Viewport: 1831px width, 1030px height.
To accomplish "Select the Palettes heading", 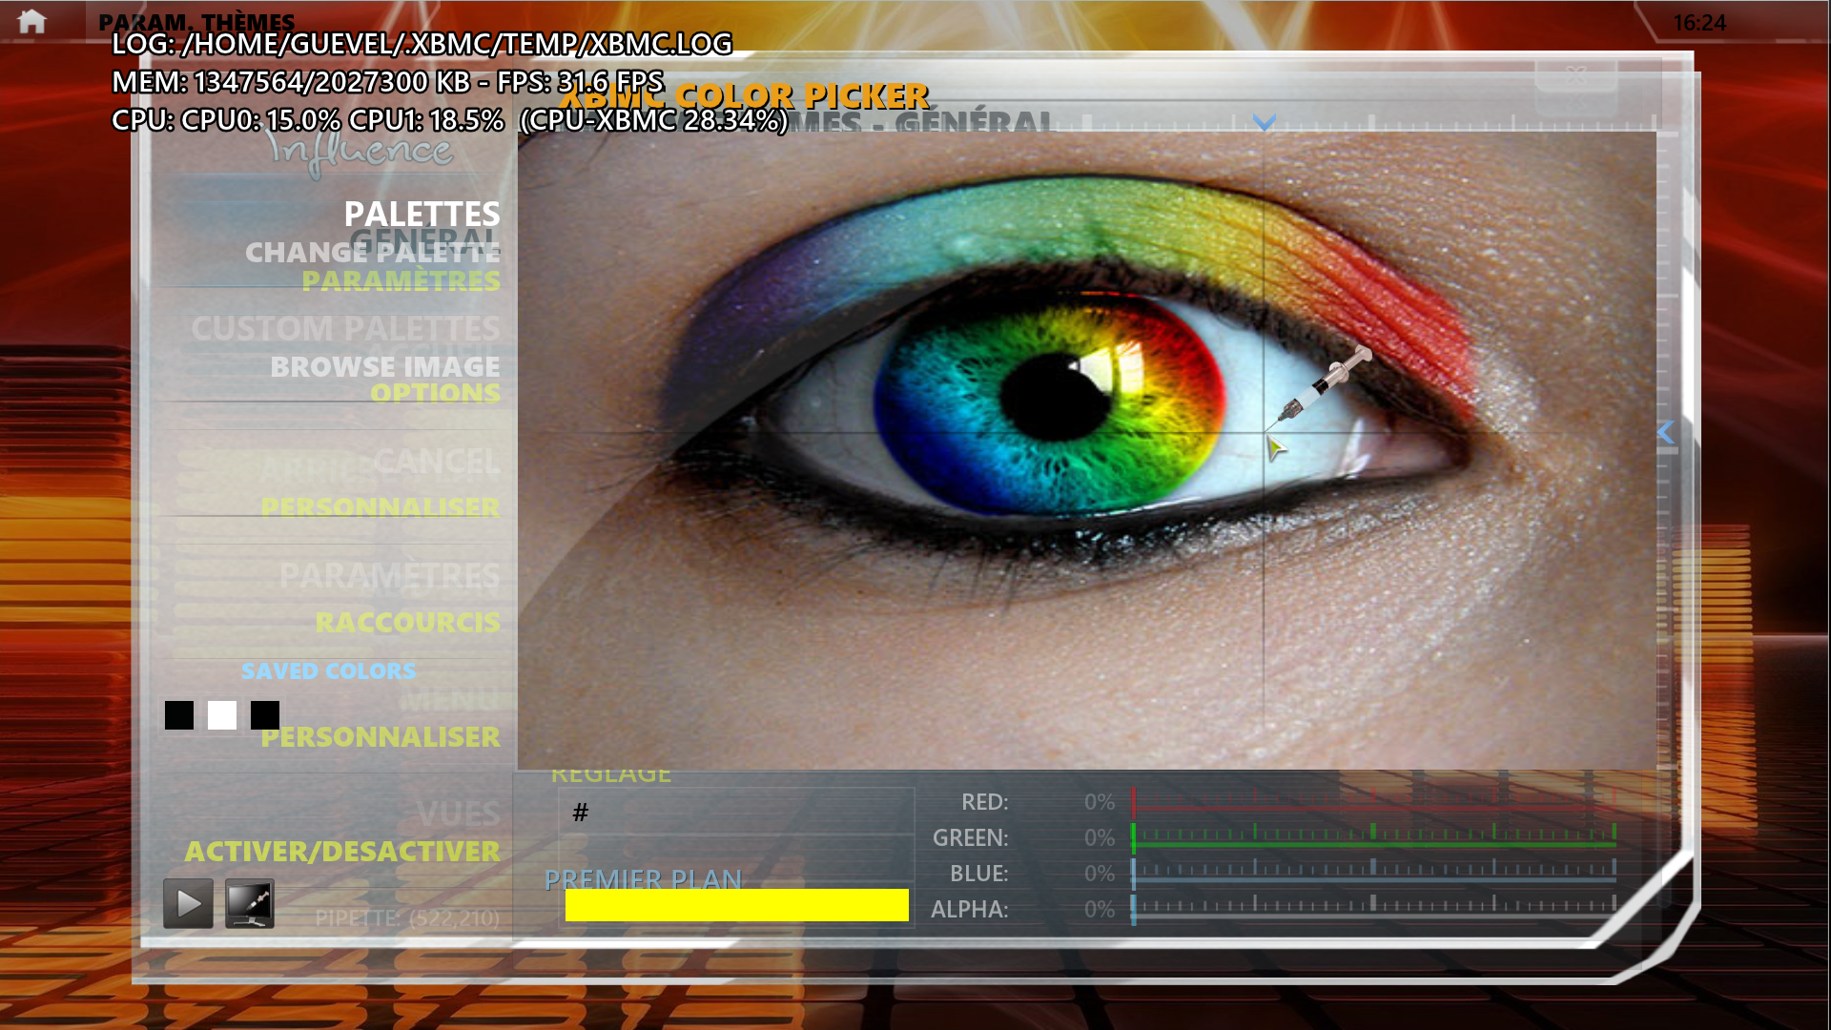I will coord(422,214).
